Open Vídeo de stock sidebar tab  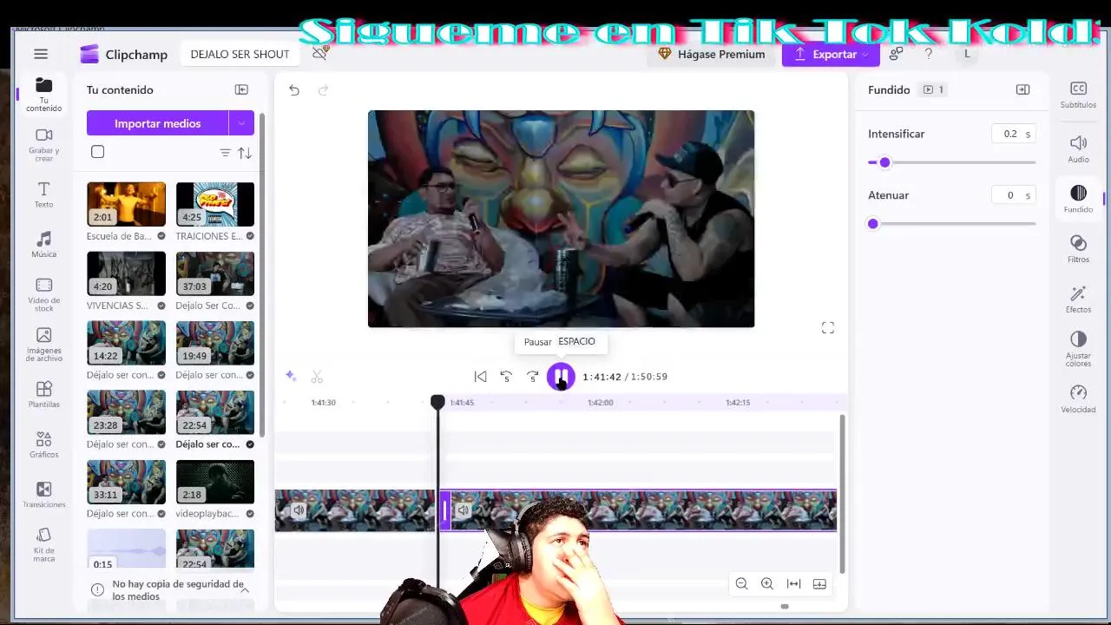click(43, 294)
